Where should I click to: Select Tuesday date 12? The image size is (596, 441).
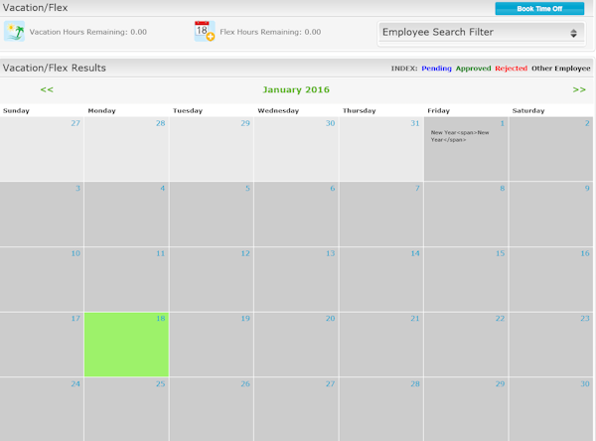212,279
